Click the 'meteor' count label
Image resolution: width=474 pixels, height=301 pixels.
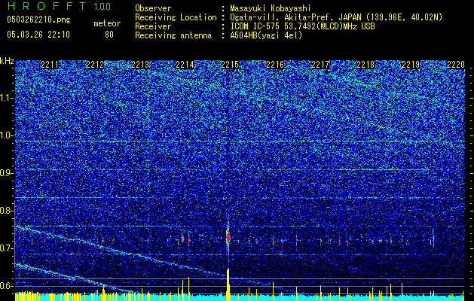(107, 23)
